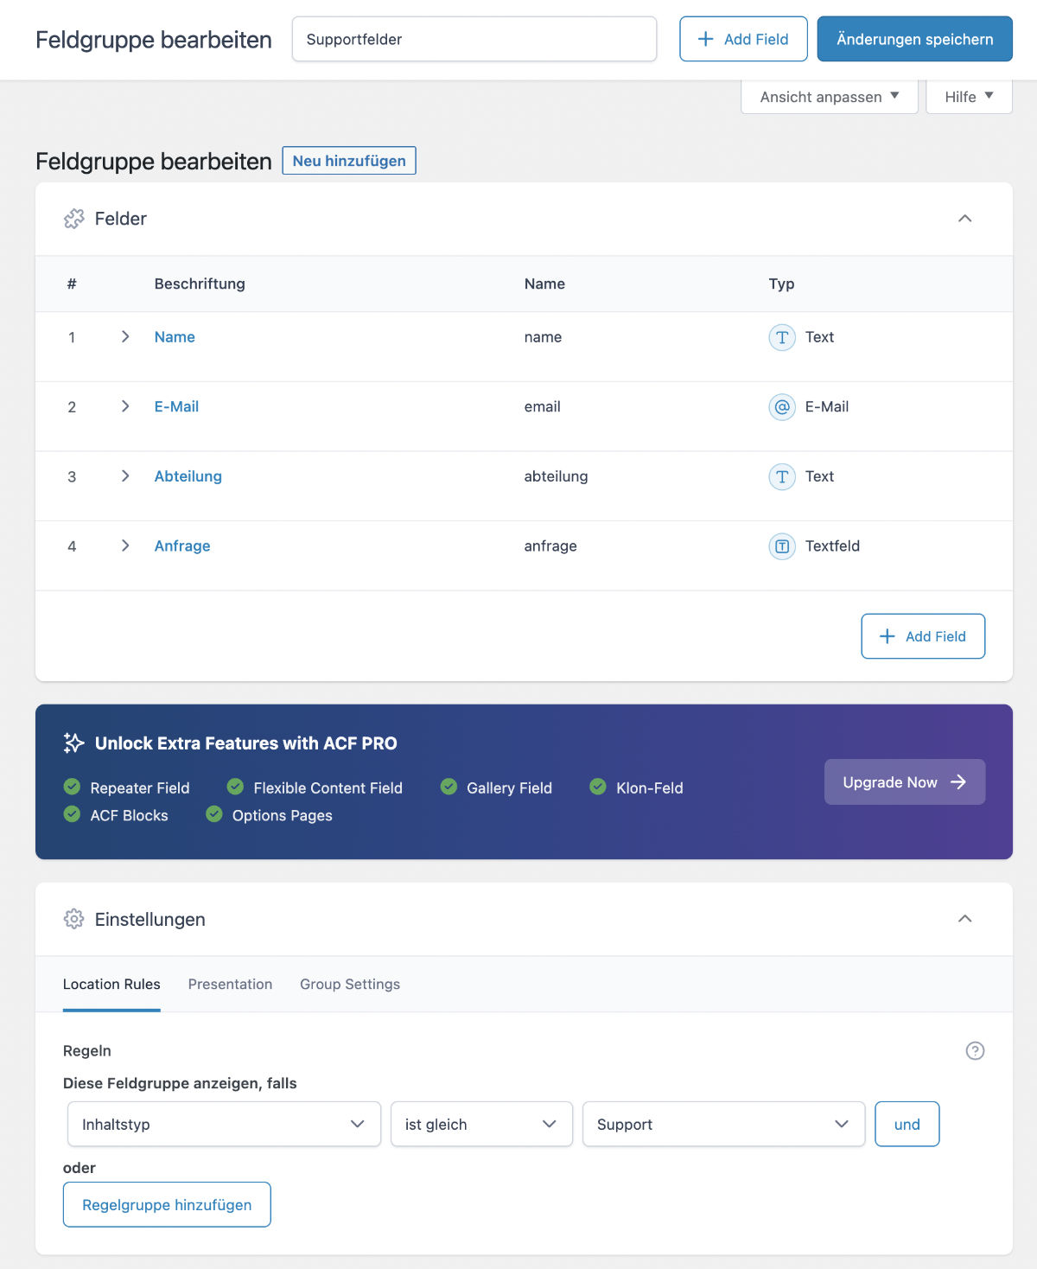Click Änderungen speichern button
1037x1269 pixels.
click(914, 39)
